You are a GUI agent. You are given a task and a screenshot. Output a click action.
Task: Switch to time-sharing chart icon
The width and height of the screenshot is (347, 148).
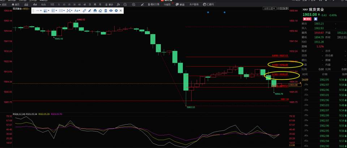pos(26,4)
